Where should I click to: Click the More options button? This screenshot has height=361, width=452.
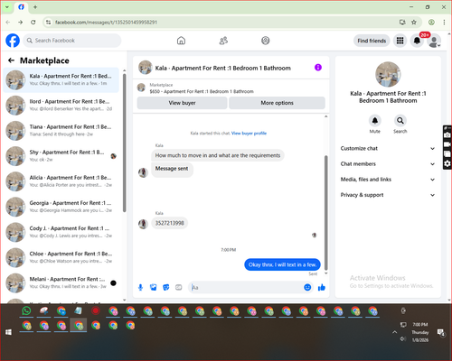(x=277, y=103)
